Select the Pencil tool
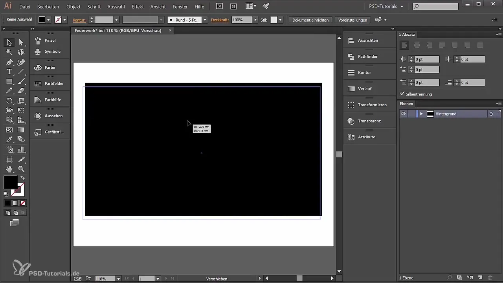The height and width of the screenshot is (283, 503). coord(9,91)
